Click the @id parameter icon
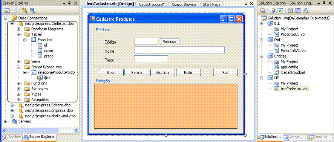 40,78
